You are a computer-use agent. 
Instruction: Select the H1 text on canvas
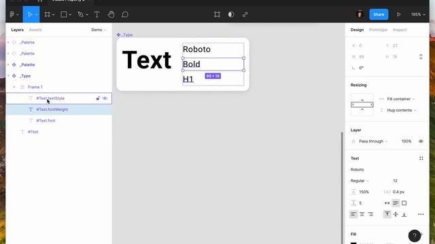click(188, 79)
